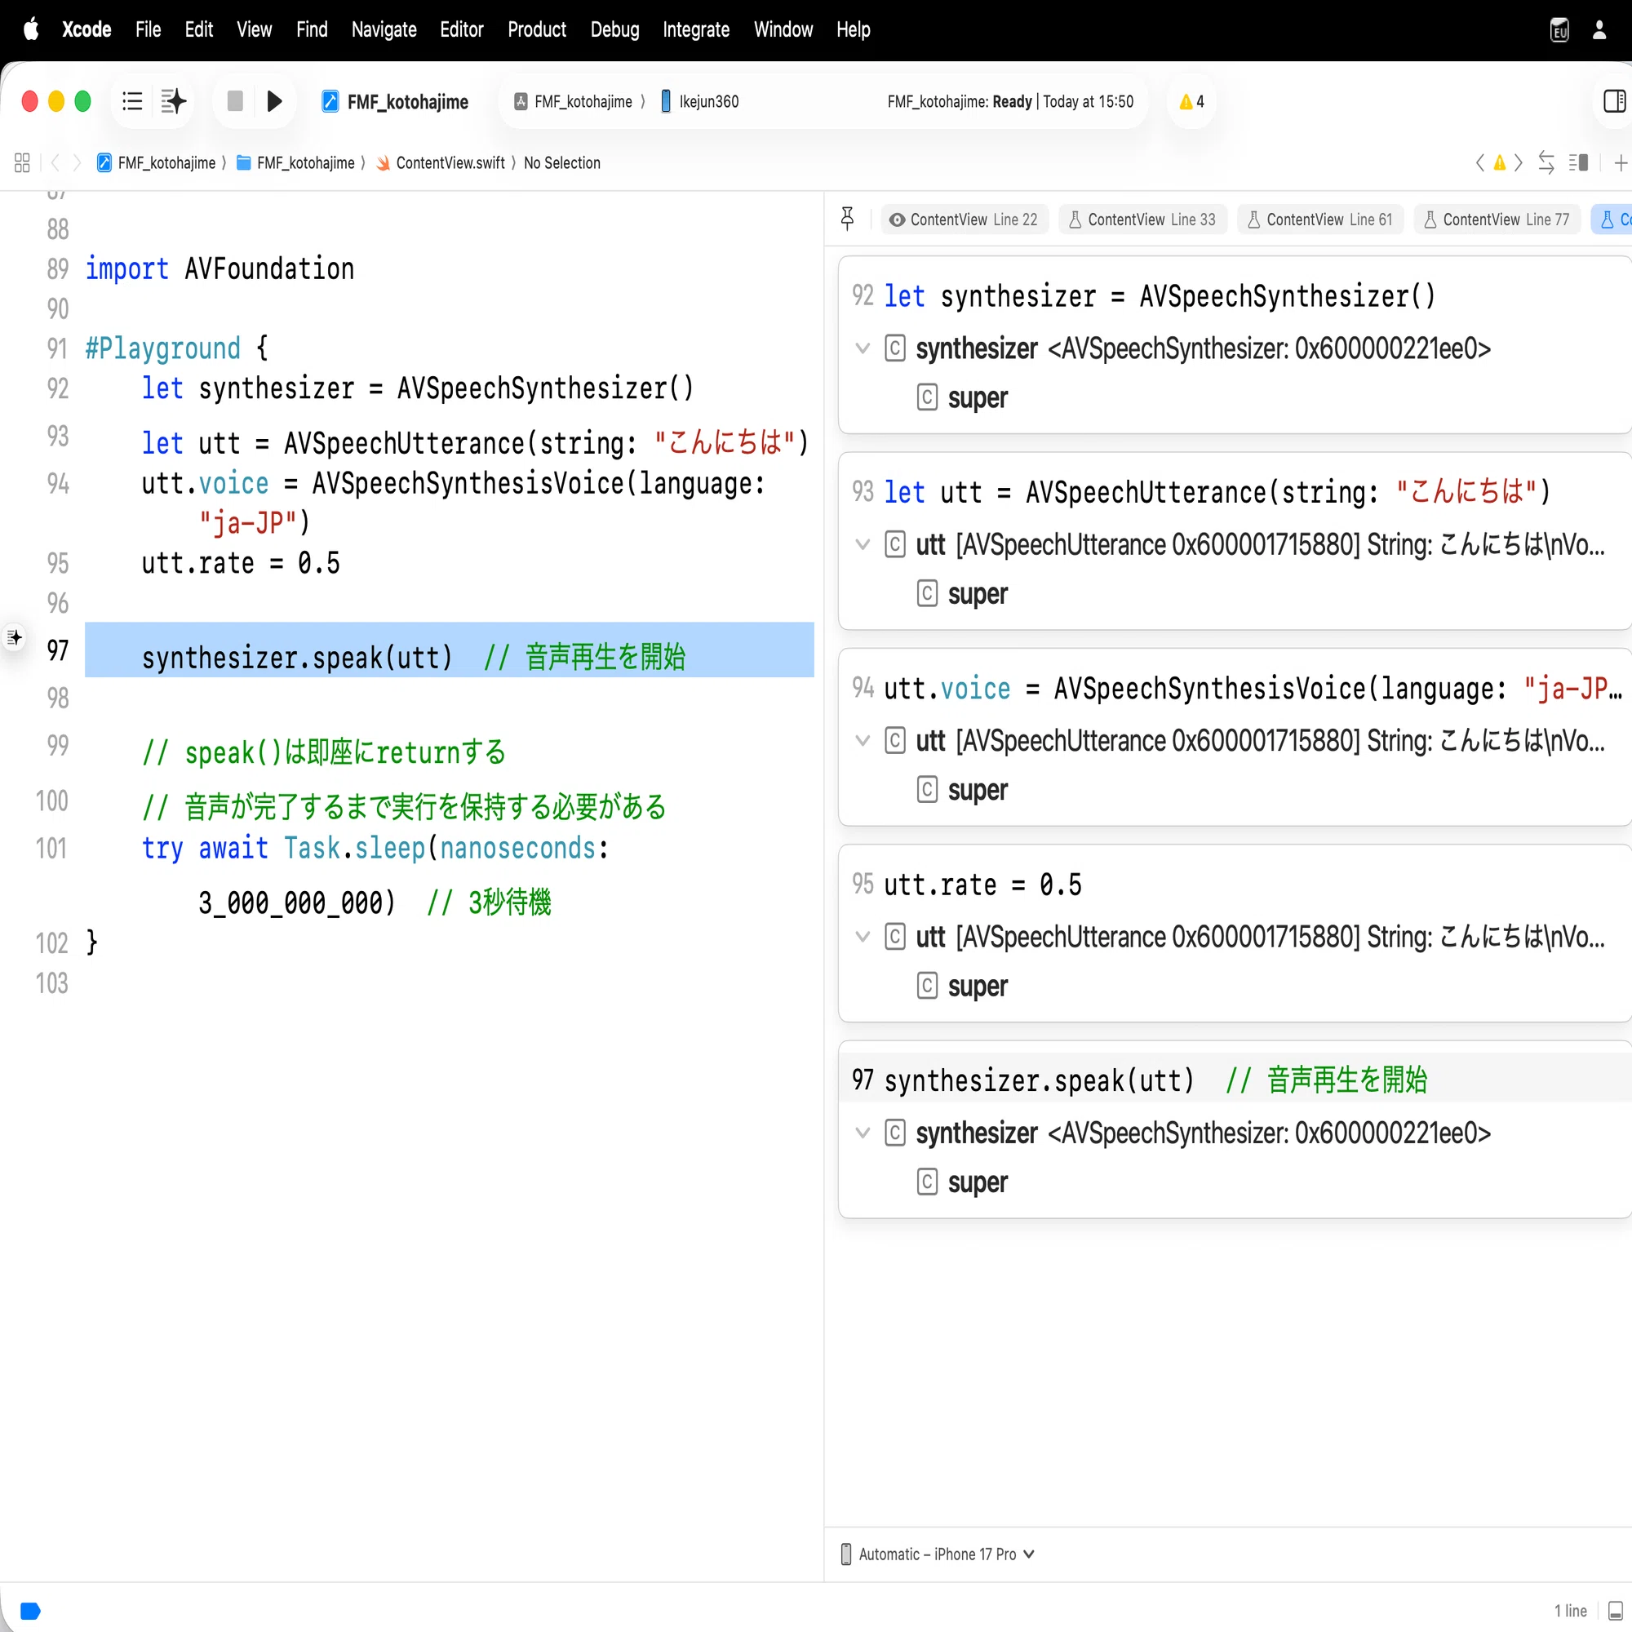Open the Integrate menu
The image size is (1632, 1632).
coord(695,29)
